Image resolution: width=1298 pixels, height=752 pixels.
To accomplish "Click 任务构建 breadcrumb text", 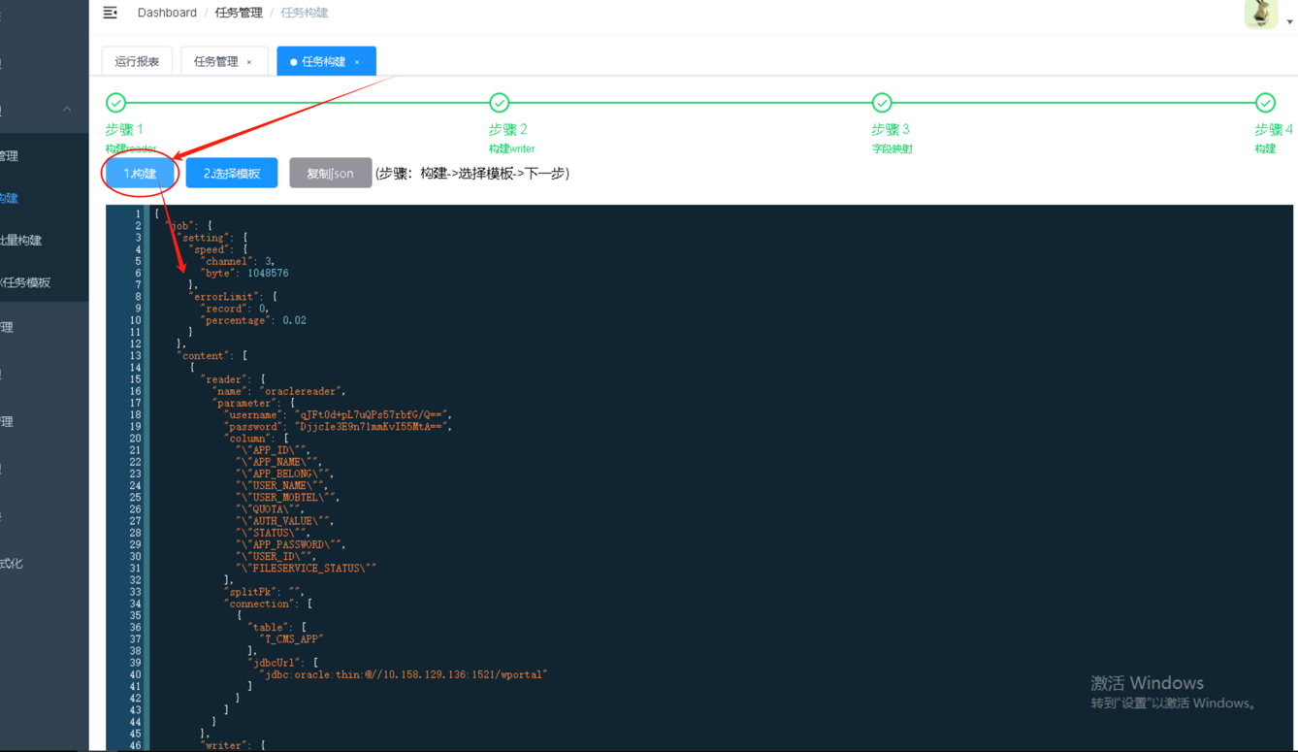I will pyautogui.click(x=305, y=13).
